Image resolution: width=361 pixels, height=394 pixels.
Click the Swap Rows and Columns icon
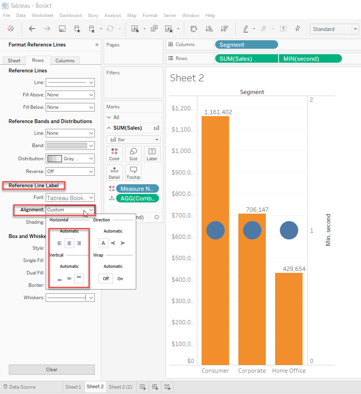point(194,29)
